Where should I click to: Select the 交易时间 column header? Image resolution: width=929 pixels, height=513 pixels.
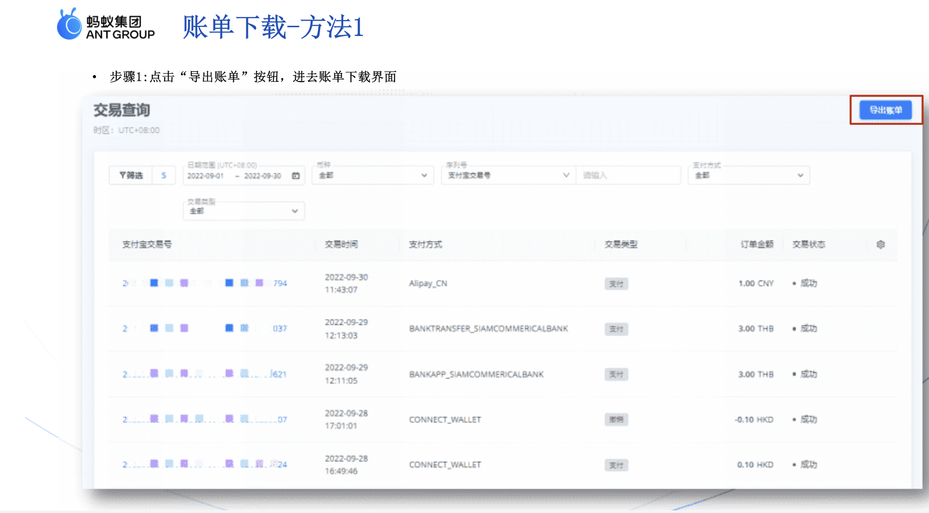coord(341,244)
